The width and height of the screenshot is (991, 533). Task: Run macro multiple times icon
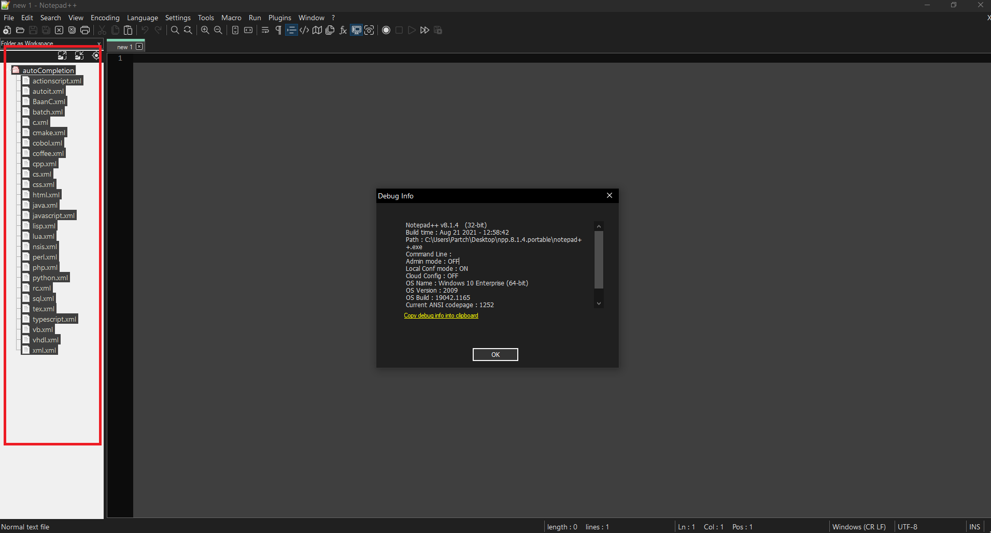click(x=425, y=30)
